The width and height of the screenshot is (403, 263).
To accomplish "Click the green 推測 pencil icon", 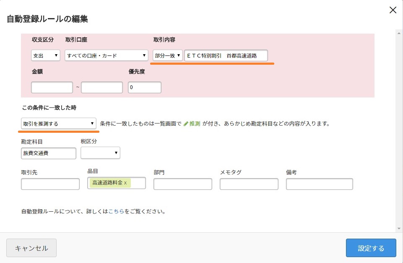I will pyautogui.click(x=186, y=124).
